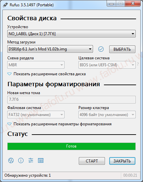Click the Rufus USB title bar icon
Viewport: 143px width, 182px height.
click(x=5, y=5)
